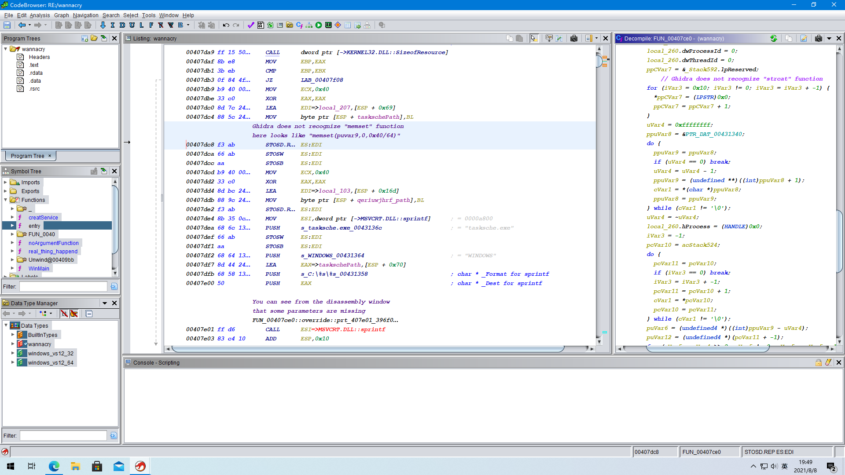Click the Symbol Tree filter text field
This screenshot has width=845, height=475.
(x=63, y=286)
